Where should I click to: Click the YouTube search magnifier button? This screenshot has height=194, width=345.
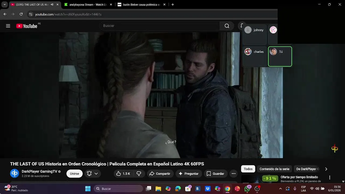coord(227,26)
